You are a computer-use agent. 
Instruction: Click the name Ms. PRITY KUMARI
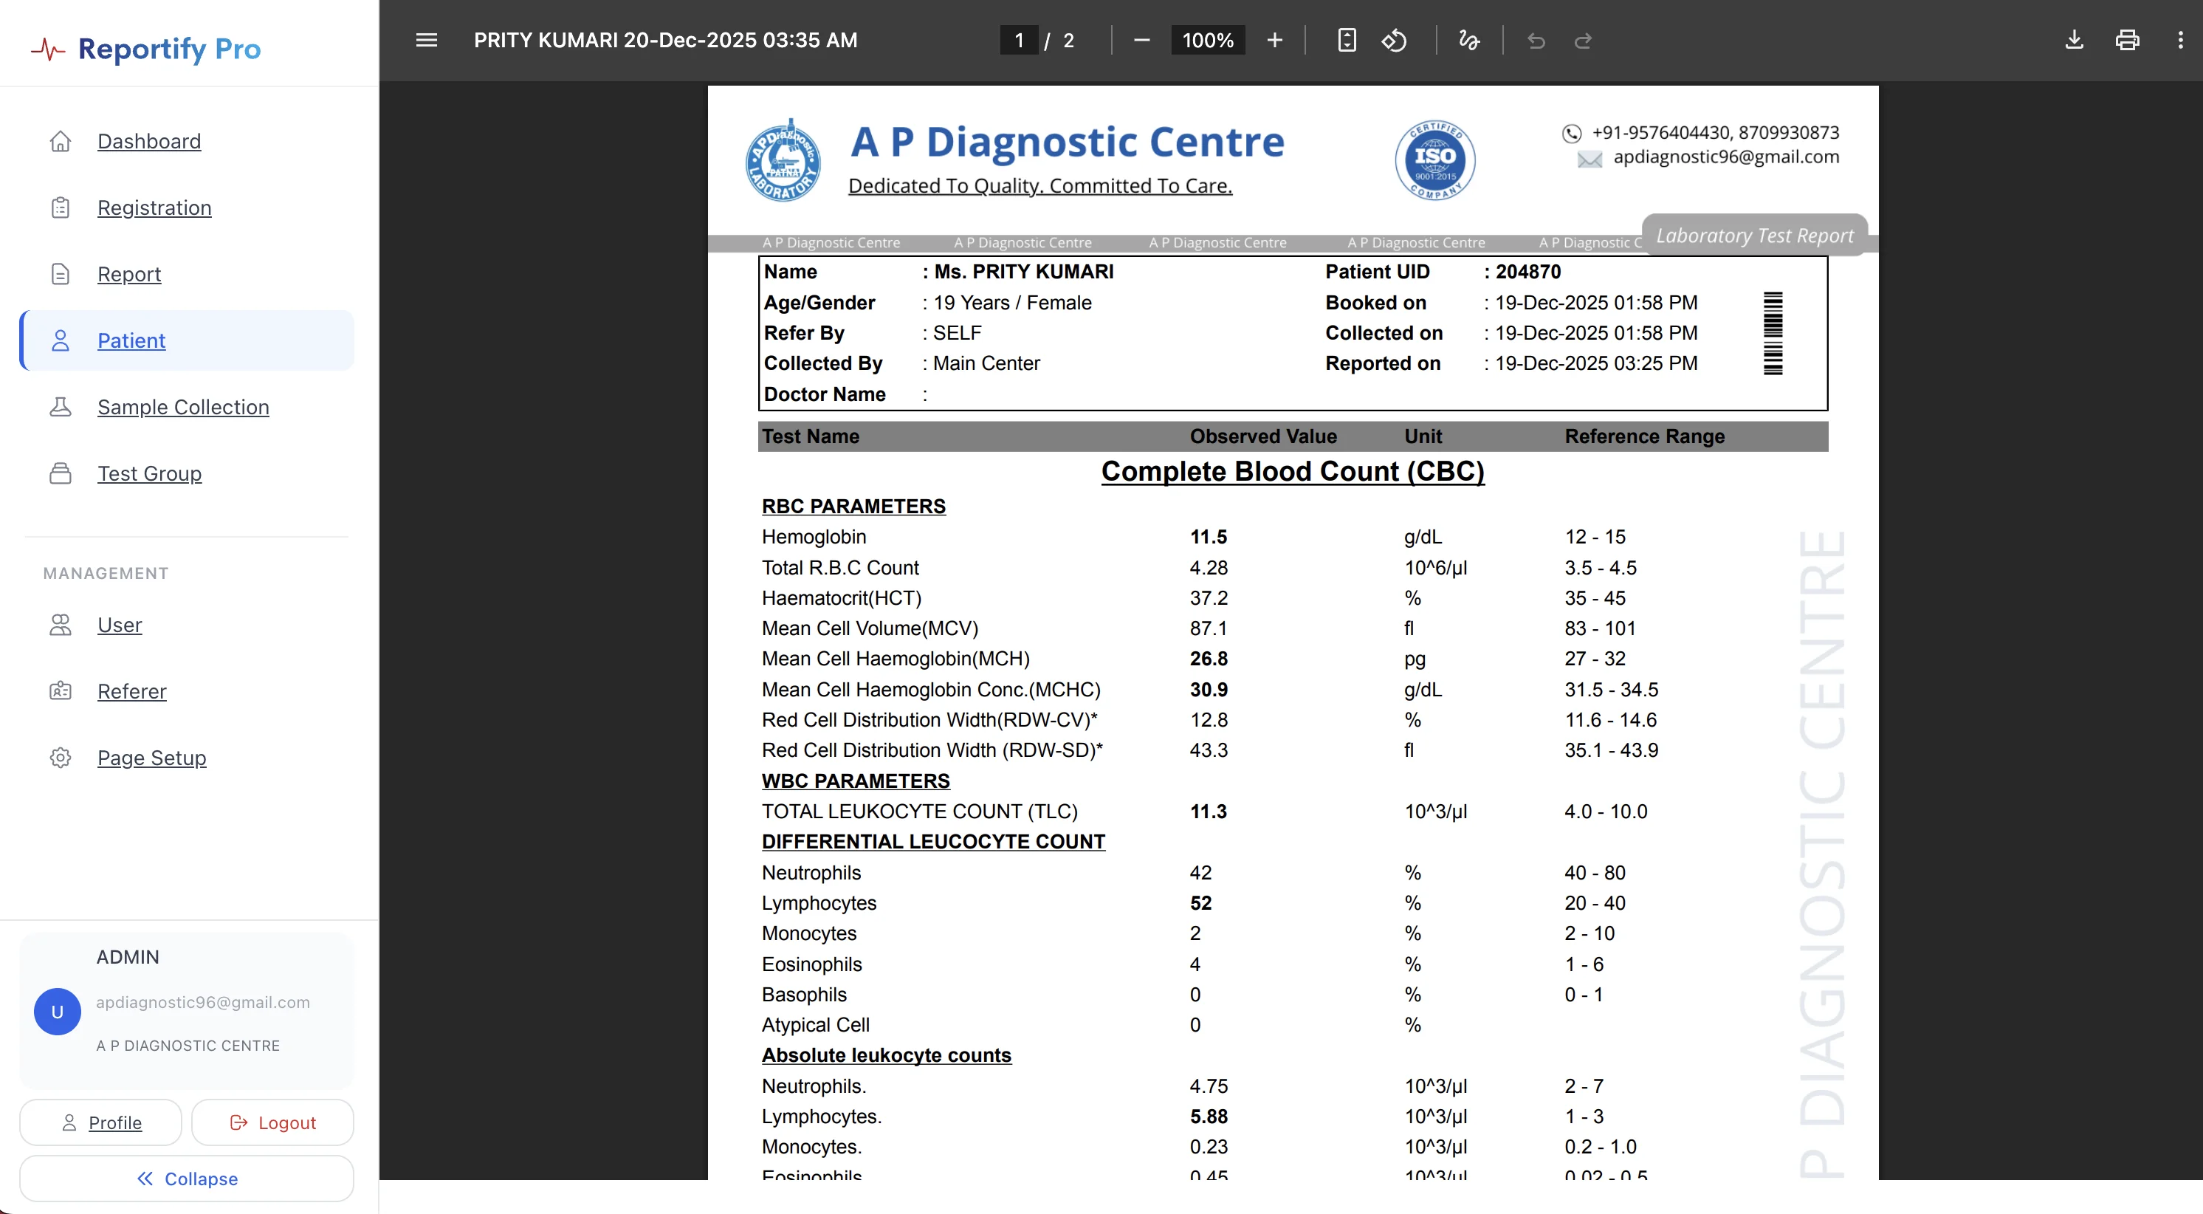pyautogui.click(x=1024, y=272)
